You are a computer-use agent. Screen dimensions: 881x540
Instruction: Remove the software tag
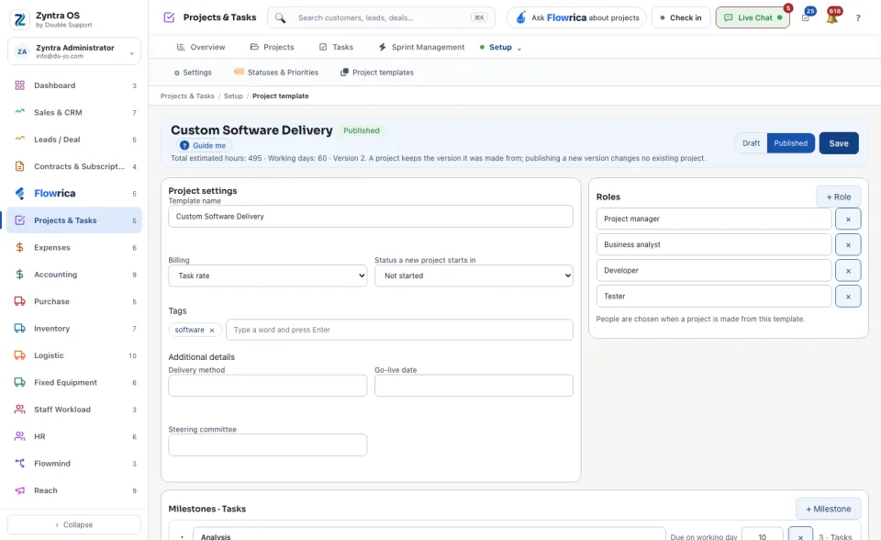(x=212, y=331)
